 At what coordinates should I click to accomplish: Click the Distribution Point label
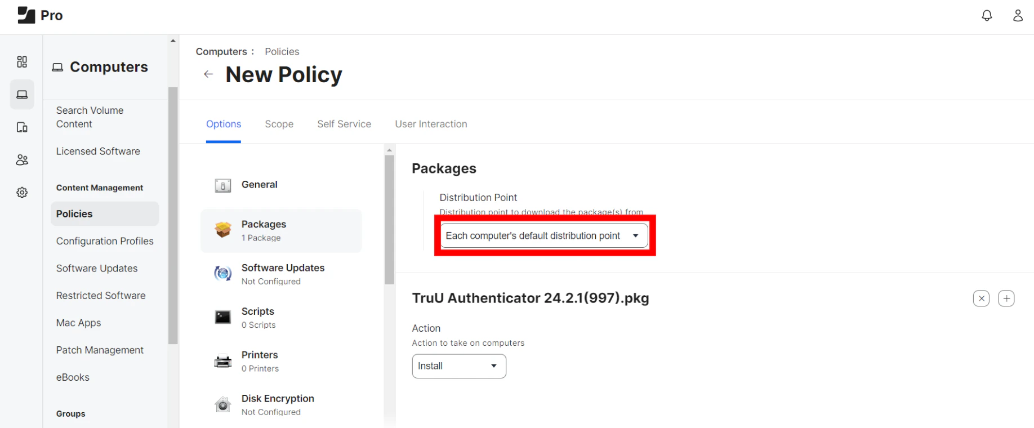[478, 198]
